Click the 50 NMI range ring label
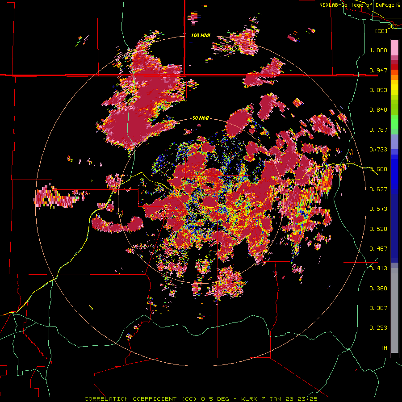Image resolution: width=402 pixels, height=402 pixels. click(201, 118)
